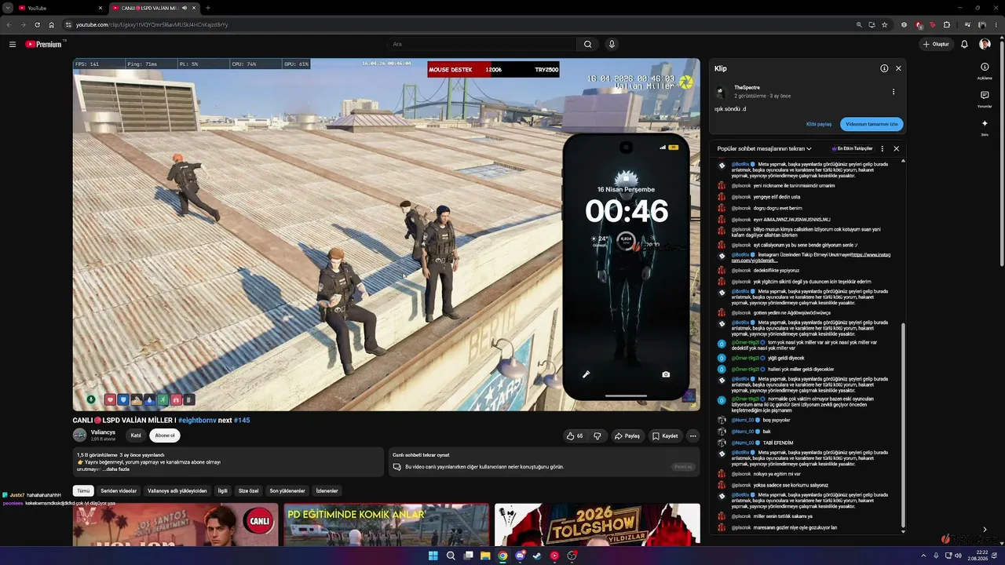Open Windows taskbar search
This screenshot has width=1005, height=565.
click(451, 556)
